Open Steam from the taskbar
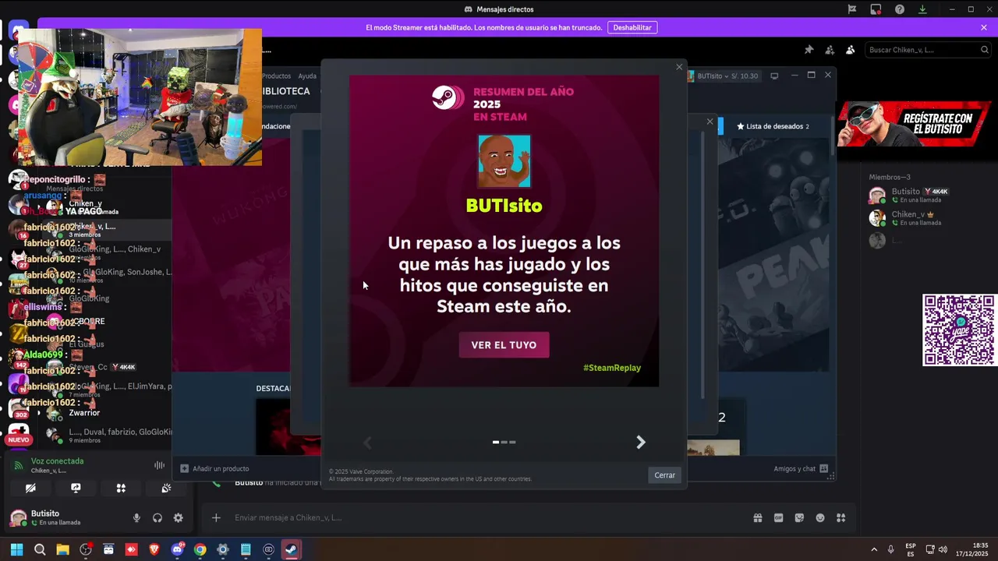Viewport: 998px width, 561px height. (x=291, y=549)
